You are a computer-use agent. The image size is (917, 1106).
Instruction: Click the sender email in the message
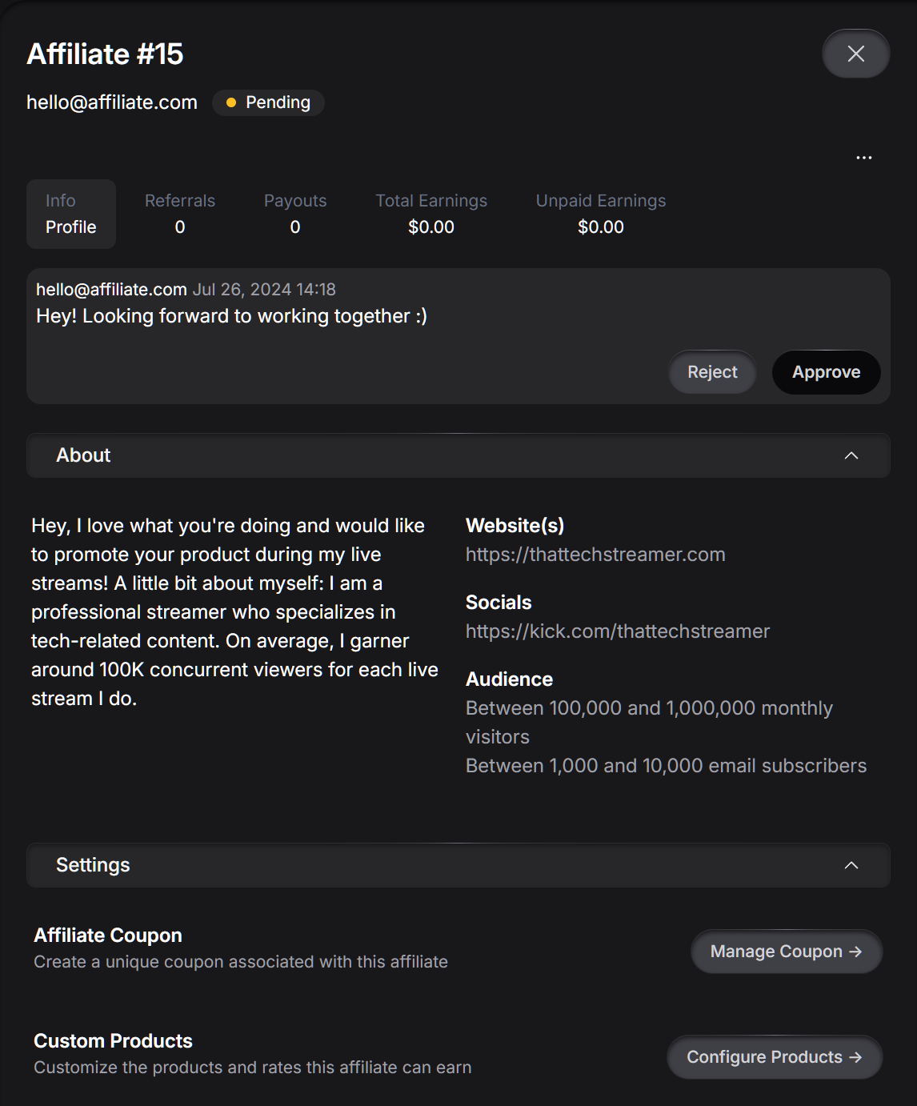[111, 290]
